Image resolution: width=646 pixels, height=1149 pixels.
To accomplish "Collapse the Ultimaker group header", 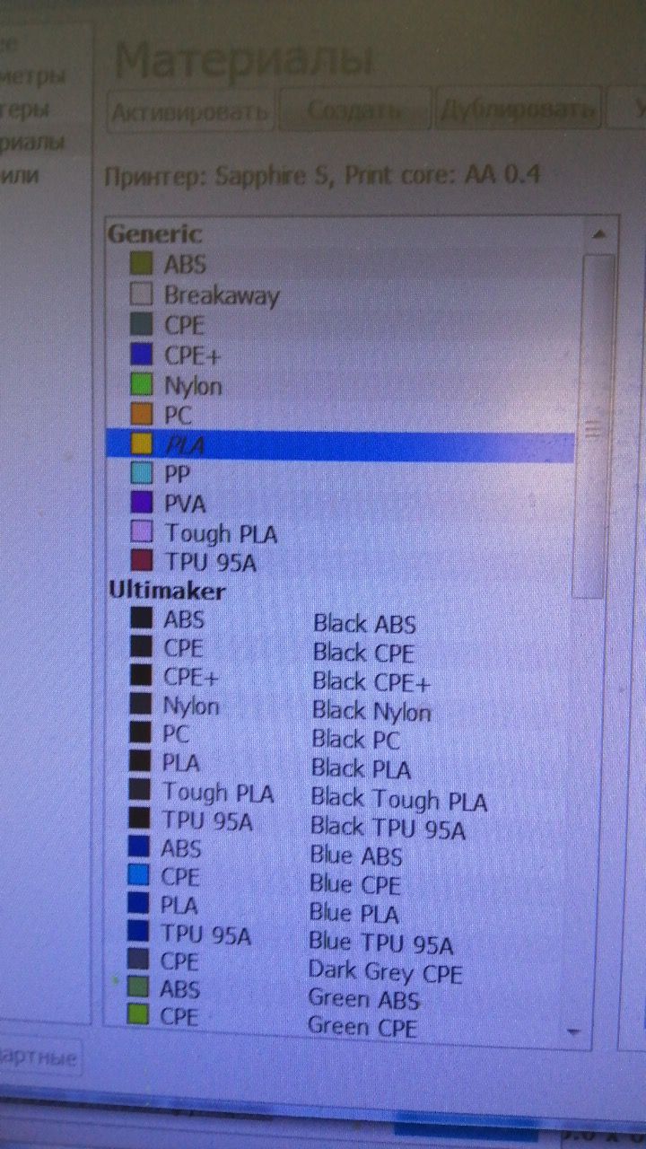I will [166, 591].
